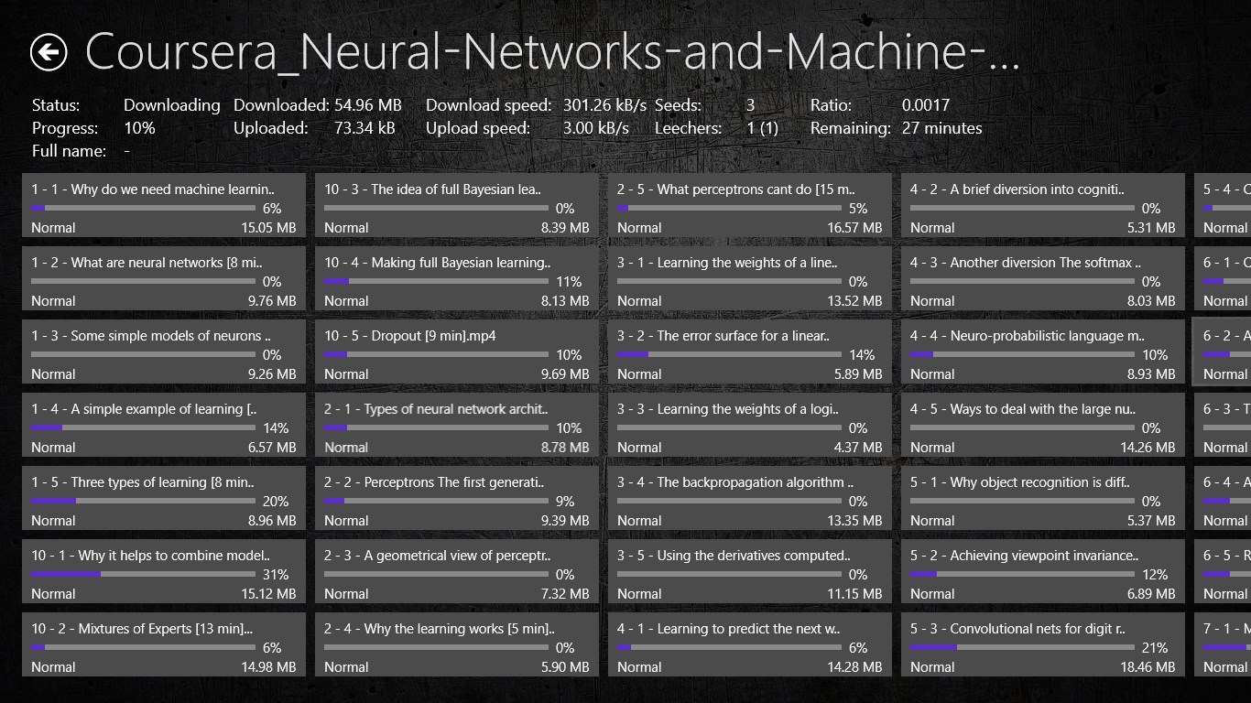Viewport: 1251px width, 703px height.
Task: Click 'Normal' priority on '1 - 2 - What are neural networks'
Action: tap(53, 301)
